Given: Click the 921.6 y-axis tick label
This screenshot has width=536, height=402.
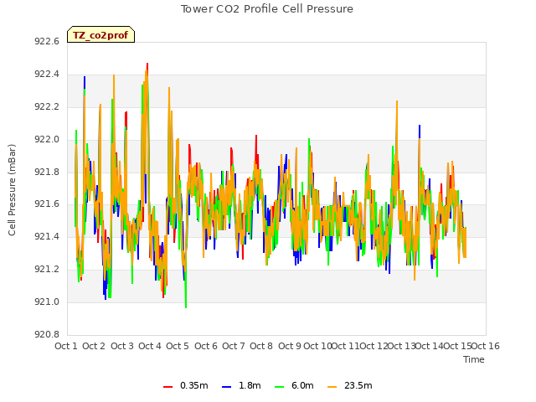Looking at the screenshot, I should pos(47,204).
